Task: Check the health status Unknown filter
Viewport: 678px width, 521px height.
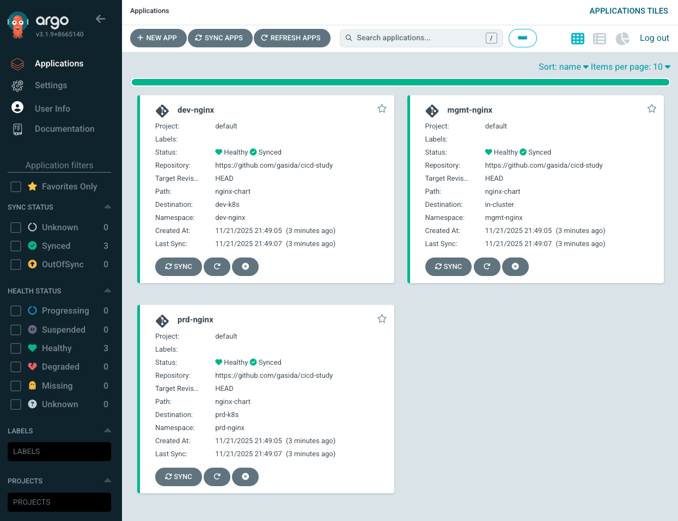Action: click(x=16, y=404)
